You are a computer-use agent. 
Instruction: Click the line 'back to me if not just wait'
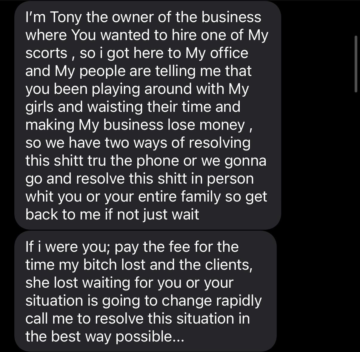click(112, 214)
